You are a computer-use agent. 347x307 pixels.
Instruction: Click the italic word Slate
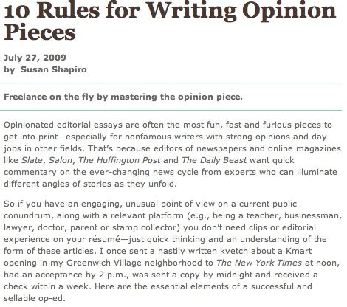[x=32, y=160]
